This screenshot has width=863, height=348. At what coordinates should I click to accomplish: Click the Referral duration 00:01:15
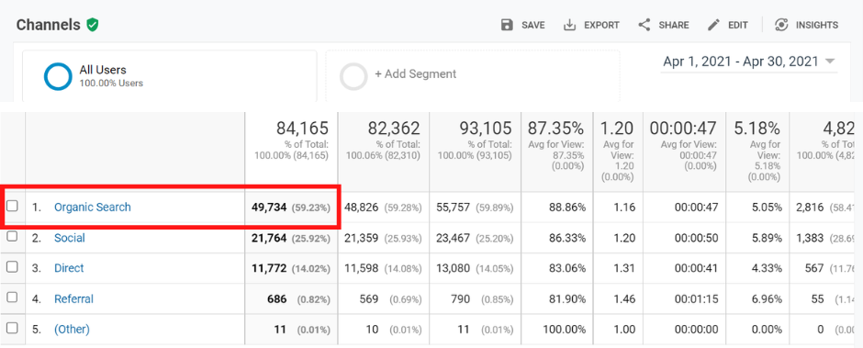pyautogui.click(x=696, y=299)
